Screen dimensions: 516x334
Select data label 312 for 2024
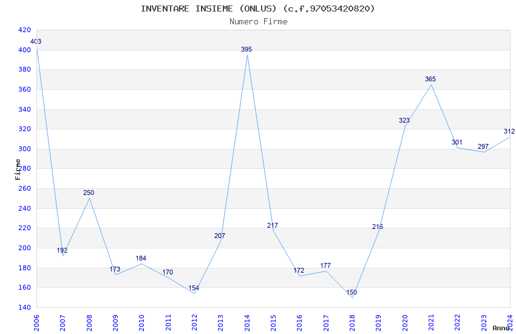point(509,131)
